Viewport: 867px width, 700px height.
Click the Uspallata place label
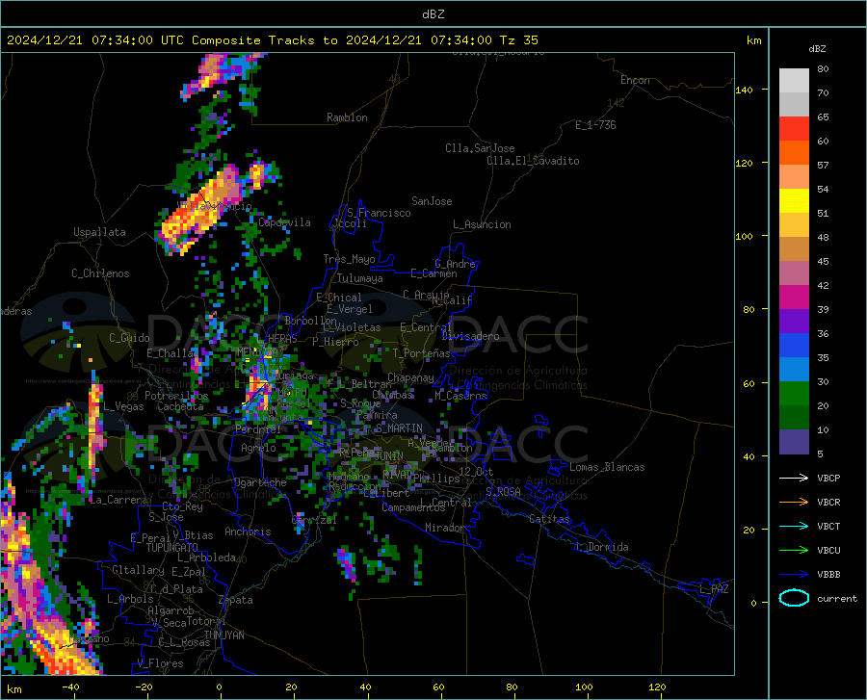click(99, 232)
